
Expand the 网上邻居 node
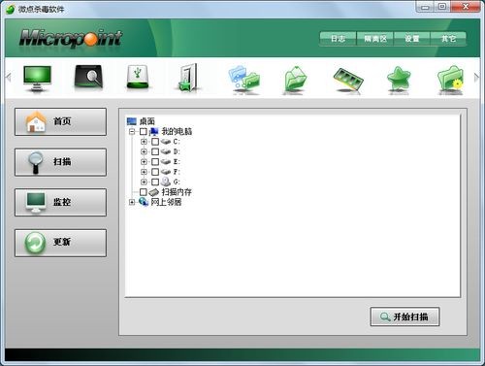[132, 202]
